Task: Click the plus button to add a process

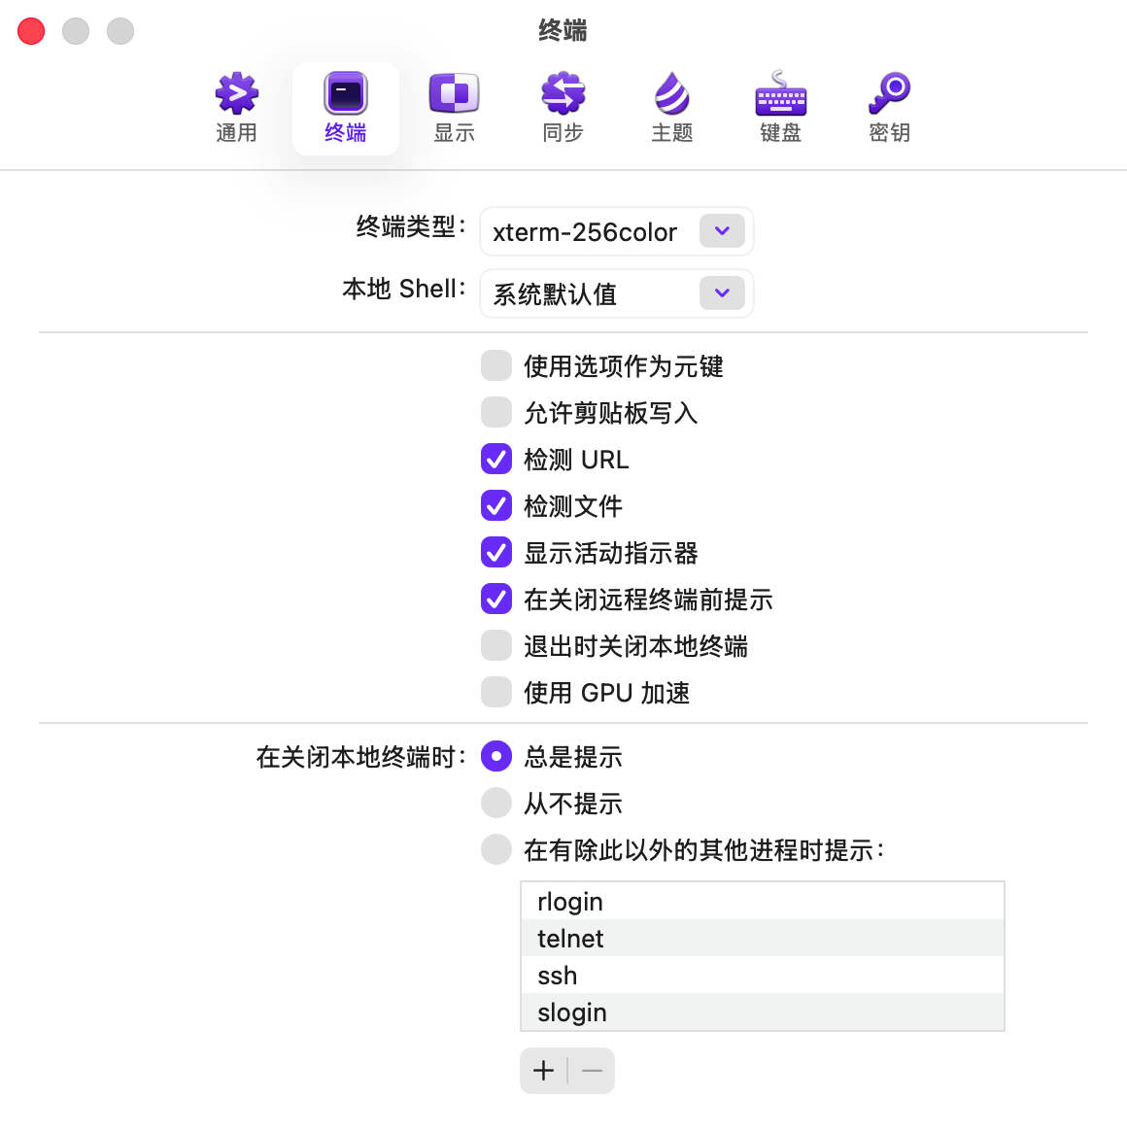Action: (x=544, y=1071)
